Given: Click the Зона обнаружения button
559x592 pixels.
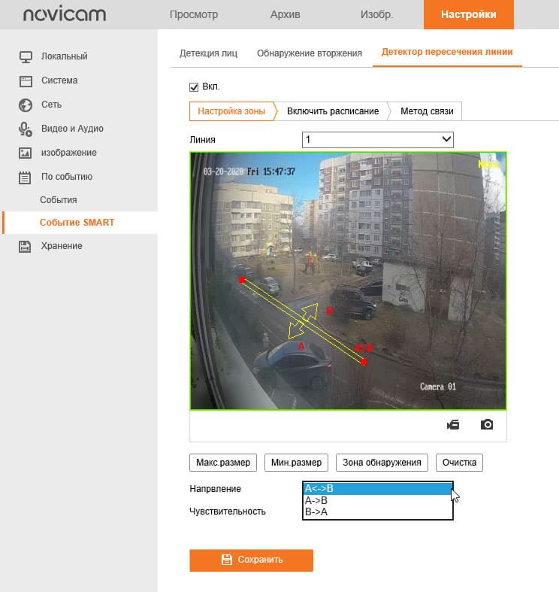Looking at the screenshot, I should [x=382, y=463].
